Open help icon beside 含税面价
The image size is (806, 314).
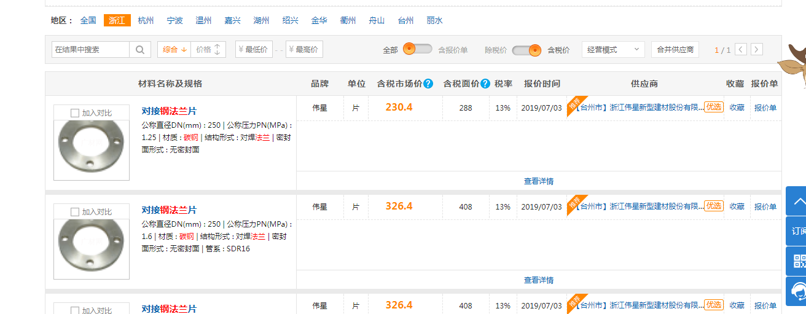(485, 84)
